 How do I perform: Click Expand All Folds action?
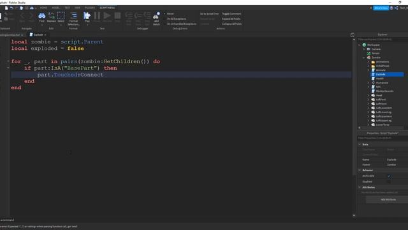231,19
